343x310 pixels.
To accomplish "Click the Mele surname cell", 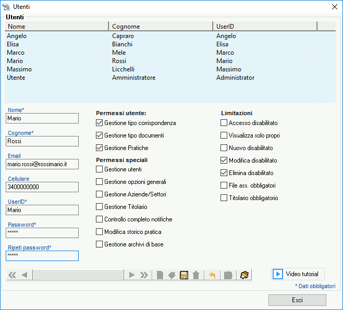I will click(119, 53).
